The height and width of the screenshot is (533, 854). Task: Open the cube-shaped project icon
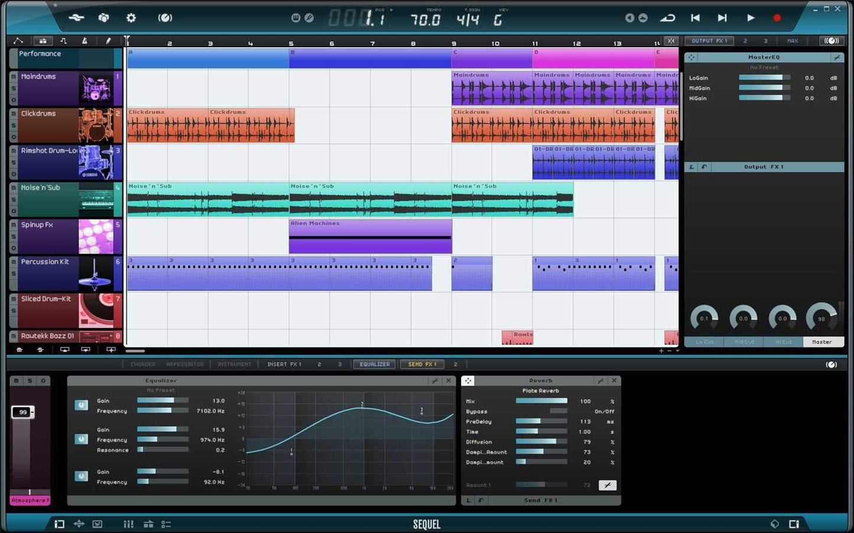click(x=103, y=18)
